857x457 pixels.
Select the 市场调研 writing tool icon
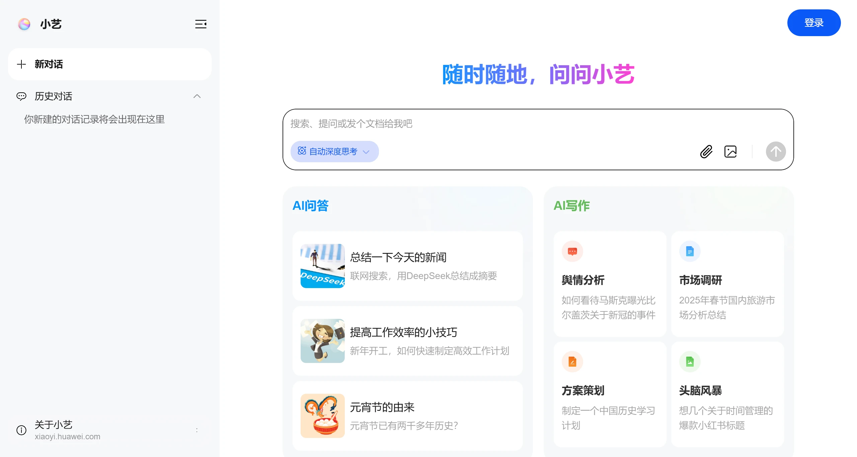click(x=690, y=251)
